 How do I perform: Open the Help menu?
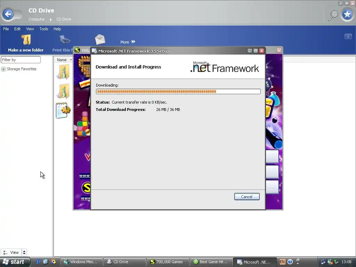tap(57, 29)
